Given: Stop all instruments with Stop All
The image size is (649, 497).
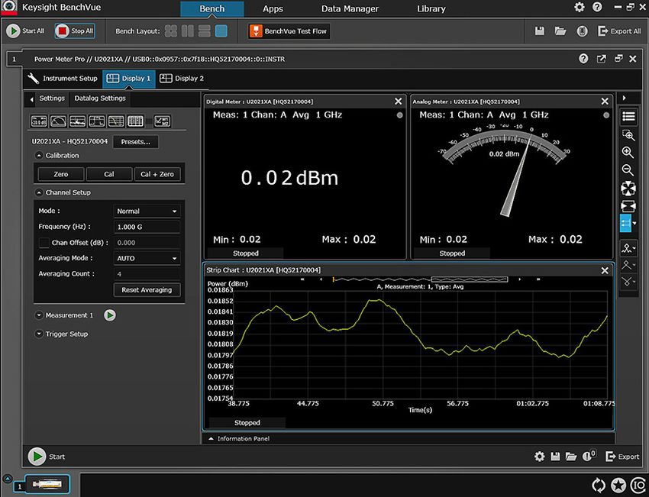Looking at the screenshot, I should click(x=75, y=31).
